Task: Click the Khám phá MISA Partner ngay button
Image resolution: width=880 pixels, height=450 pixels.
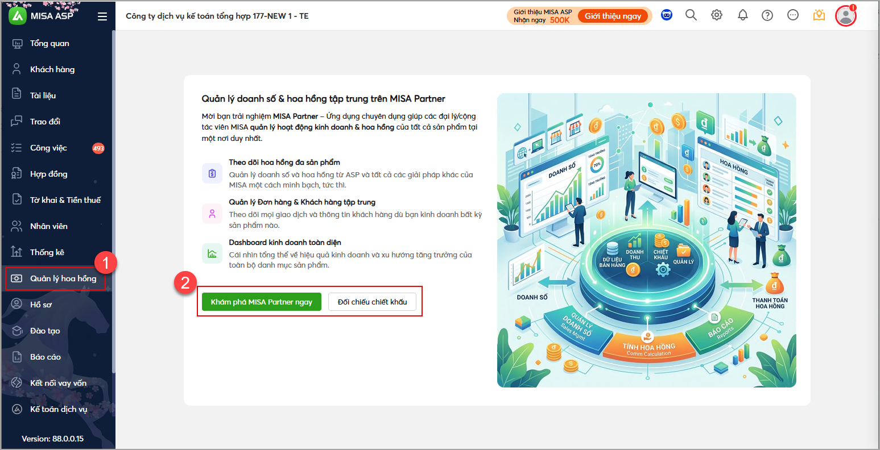Action: 262,302
